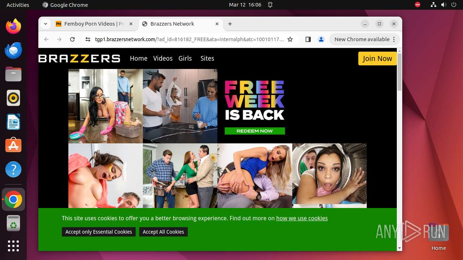Close the Brazzers Network tab

[x=217, y=24]
